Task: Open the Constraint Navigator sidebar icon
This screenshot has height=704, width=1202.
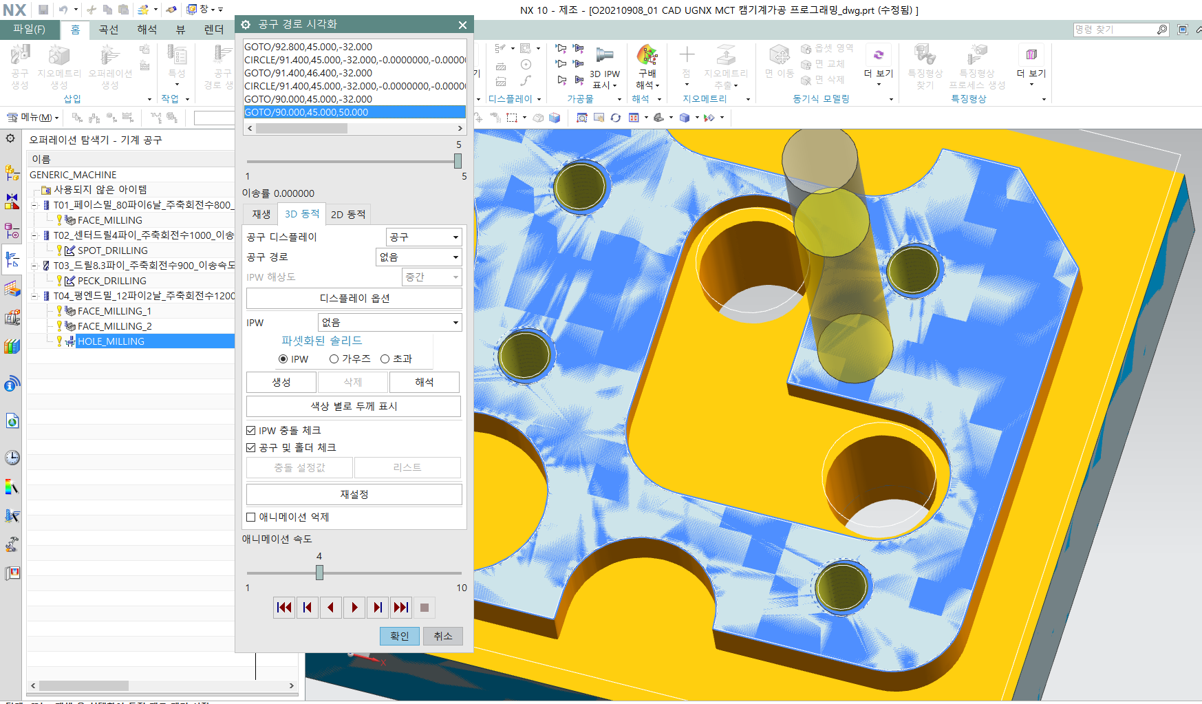Action: coord(12,201)
